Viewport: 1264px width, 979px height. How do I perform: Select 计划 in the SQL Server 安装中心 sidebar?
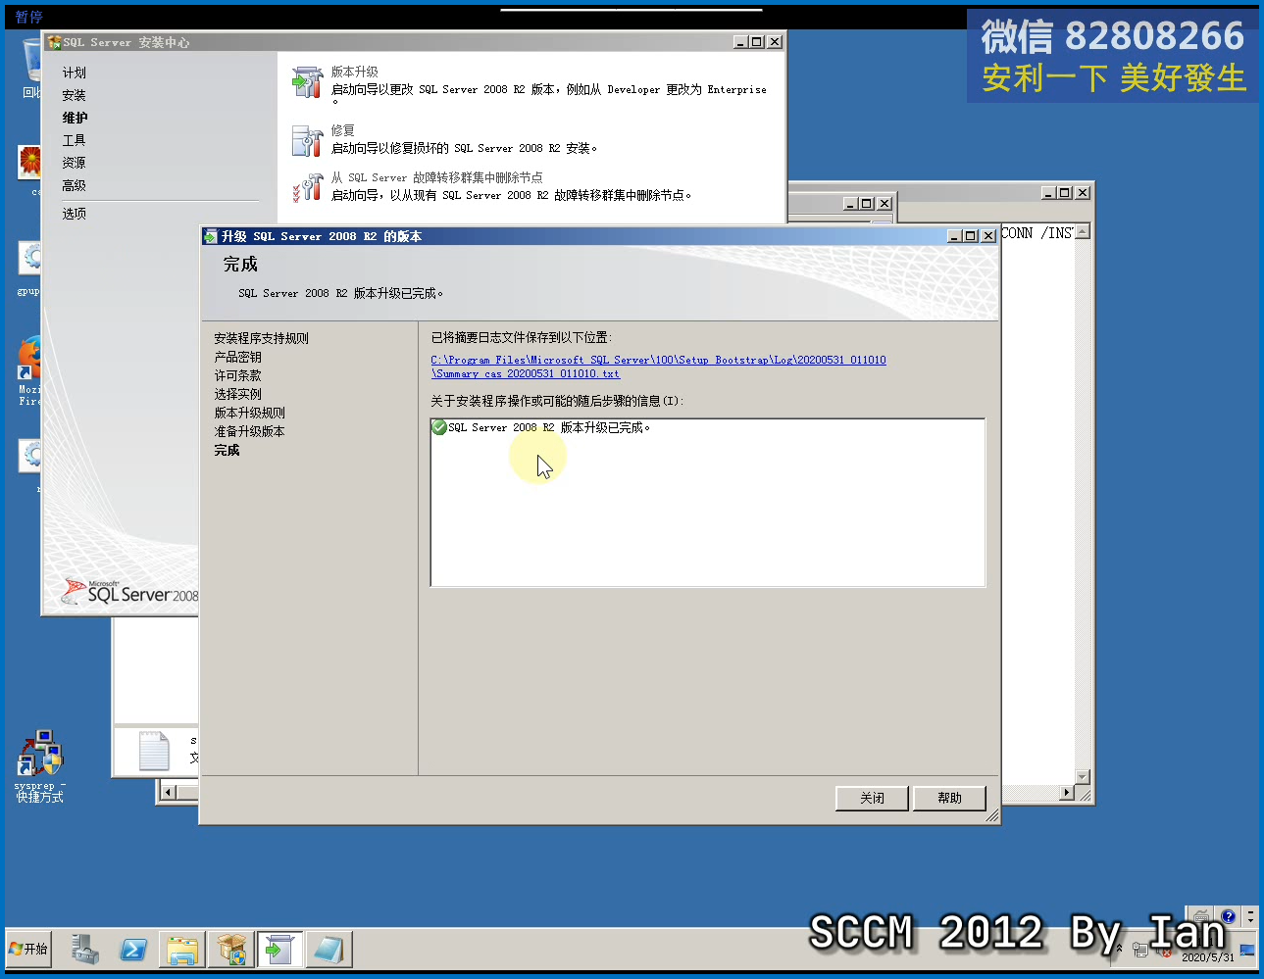pos(75,73)
